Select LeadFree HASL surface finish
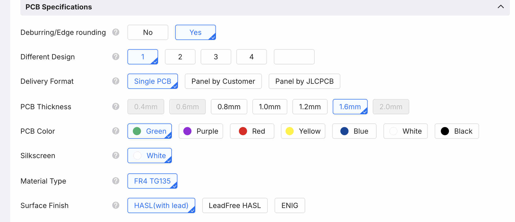515x222 pixels. point(235,205)
